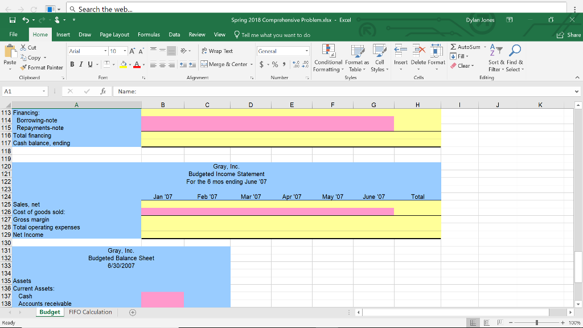Click Decrease Decimal icon
This screenshot has width=583, height=328.
pyautogui.click(x=305, y=64)
